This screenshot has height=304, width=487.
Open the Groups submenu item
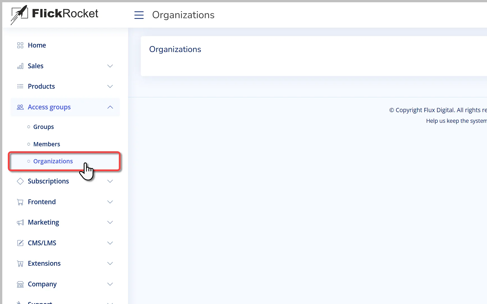(x=43, y=127)
